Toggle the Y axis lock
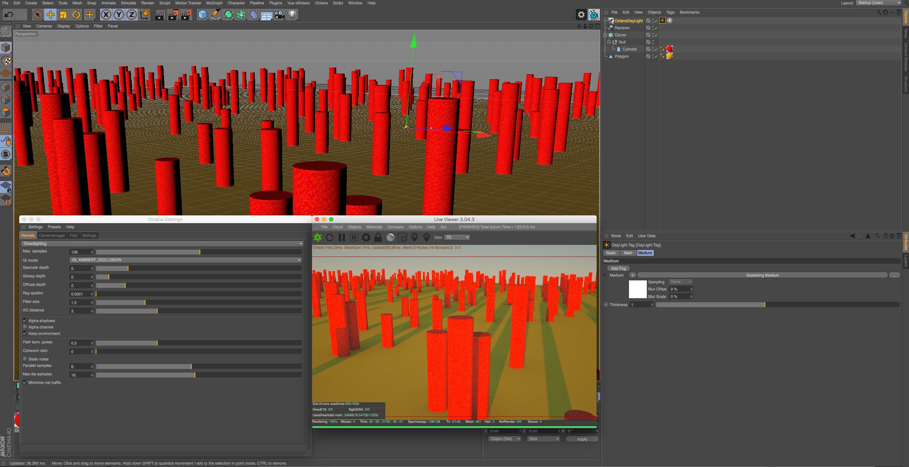 coord(119,15)
